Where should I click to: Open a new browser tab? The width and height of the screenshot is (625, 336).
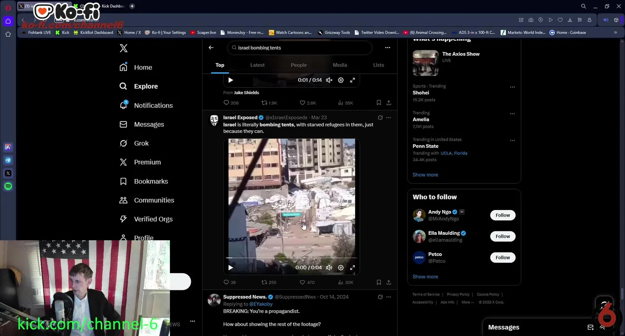click(x=132, y=6)
